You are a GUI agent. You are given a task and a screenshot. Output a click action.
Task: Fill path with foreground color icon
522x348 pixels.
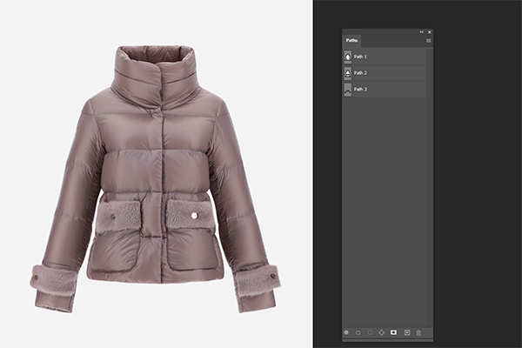point(346,332)
